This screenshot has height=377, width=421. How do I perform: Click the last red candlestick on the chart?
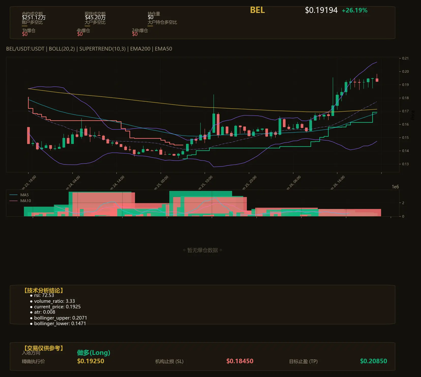(377, 80)
